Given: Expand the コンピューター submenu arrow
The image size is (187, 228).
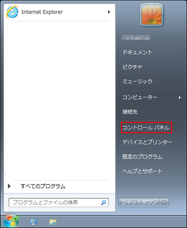Looking at the screenshot, I should point(180,98).
